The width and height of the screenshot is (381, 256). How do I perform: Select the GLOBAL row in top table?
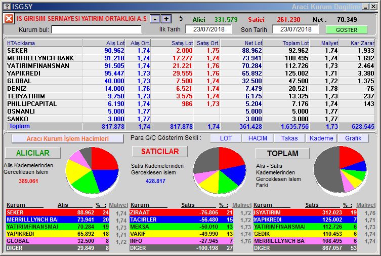190,81
